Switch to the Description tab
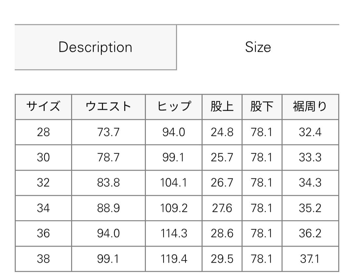The height and width of the screenshot is (277, 354). 95,47
